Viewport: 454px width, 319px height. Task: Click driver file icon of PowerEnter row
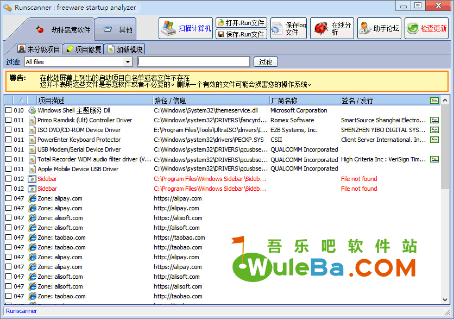coord(32,139)
